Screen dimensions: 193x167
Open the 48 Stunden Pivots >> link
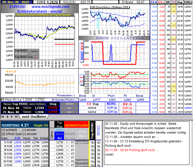point(64,100)
